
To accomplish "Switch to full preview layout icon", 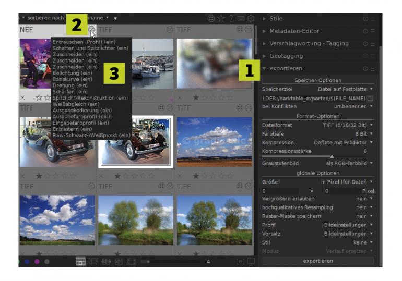I will point(132,262).
